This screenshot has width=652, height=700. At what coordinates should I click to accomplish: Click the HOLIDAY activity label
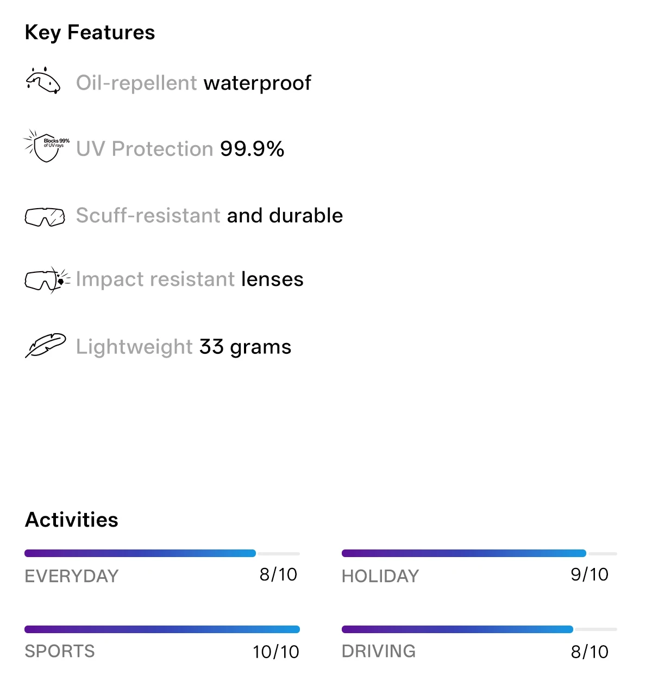click(380, 576)
